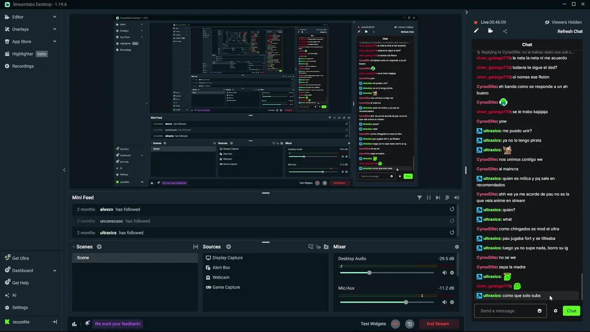Toggle the Viewers Hidden count
The height and width of the screenshot is (332, 590).
[563, 22]
